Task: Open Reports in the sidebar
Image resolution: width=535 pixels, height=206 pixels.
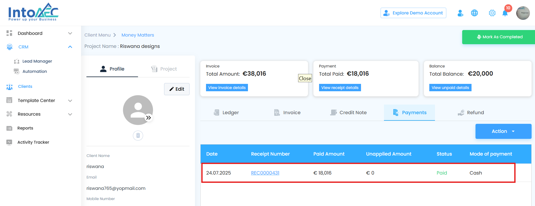Action: click(25, 128)
